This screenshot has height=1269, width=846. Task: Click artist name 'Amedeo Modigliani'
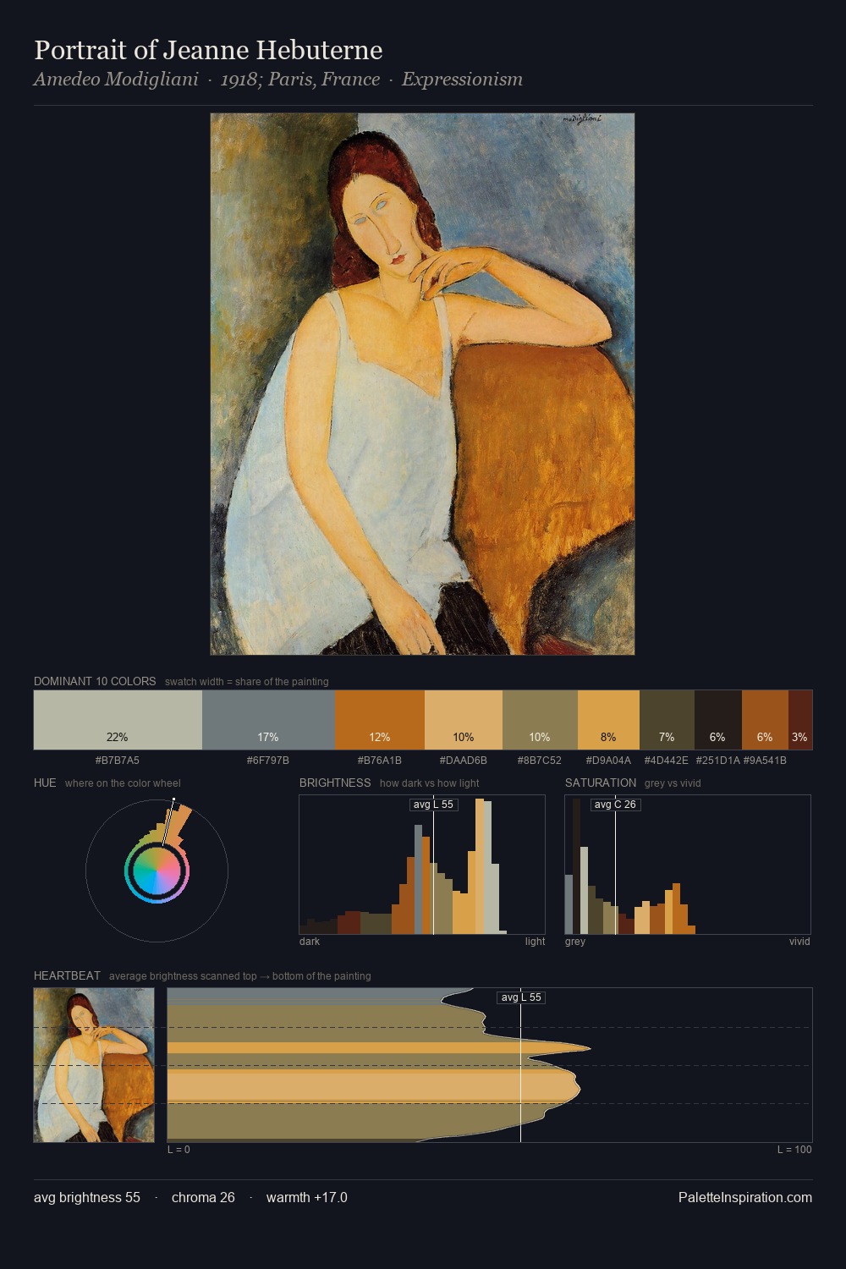point(116,80)
